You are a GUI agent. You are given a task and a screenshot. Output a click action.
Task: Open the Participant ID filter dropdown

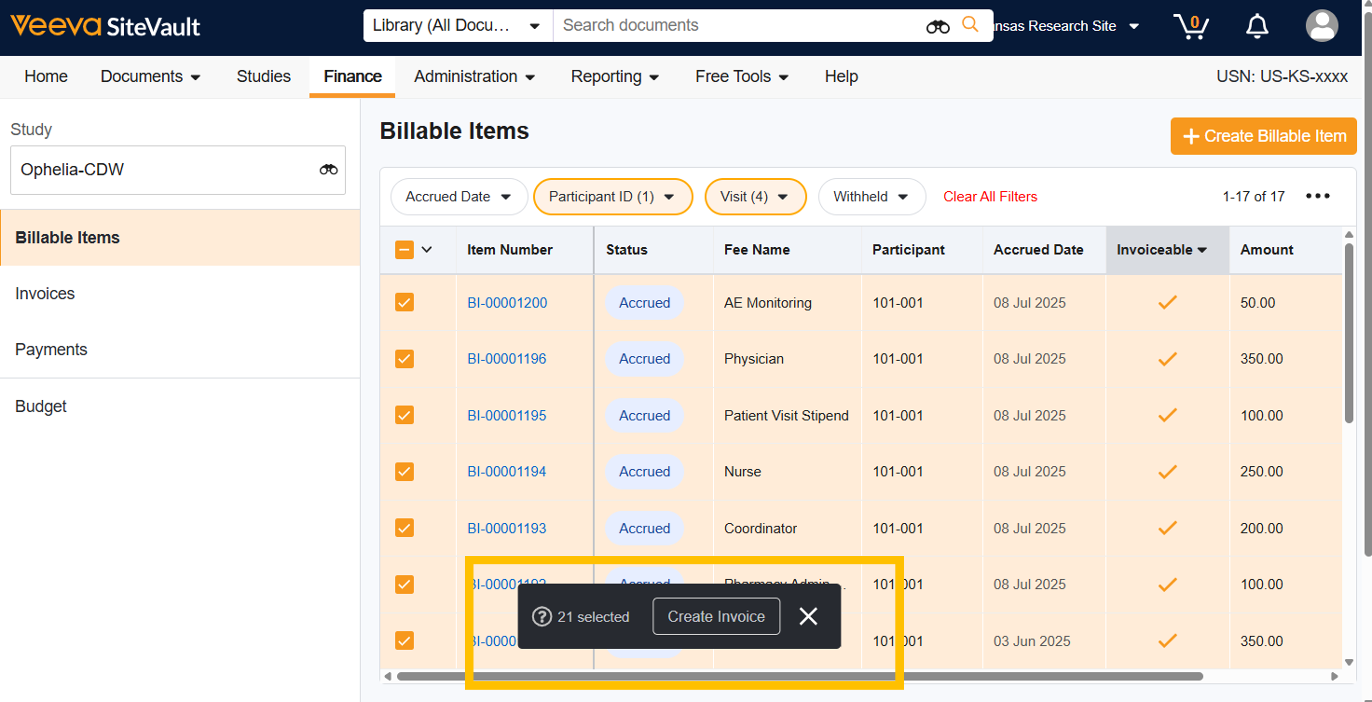coord(612,196)
